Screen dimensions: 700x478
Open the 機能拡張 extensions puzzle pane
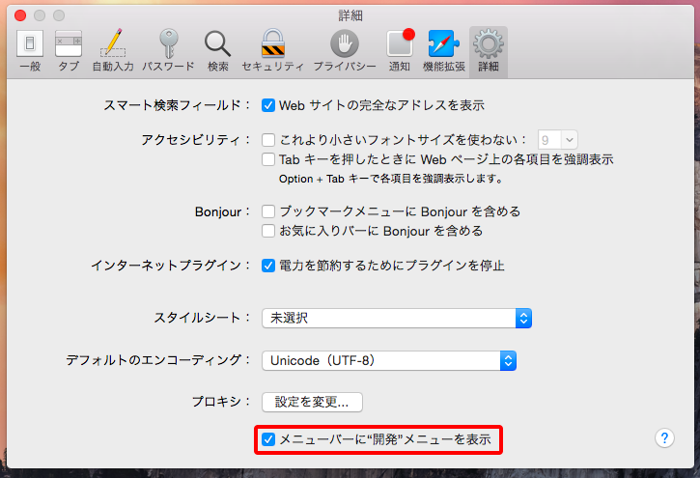pyautogui.click(x=444, y=50)
